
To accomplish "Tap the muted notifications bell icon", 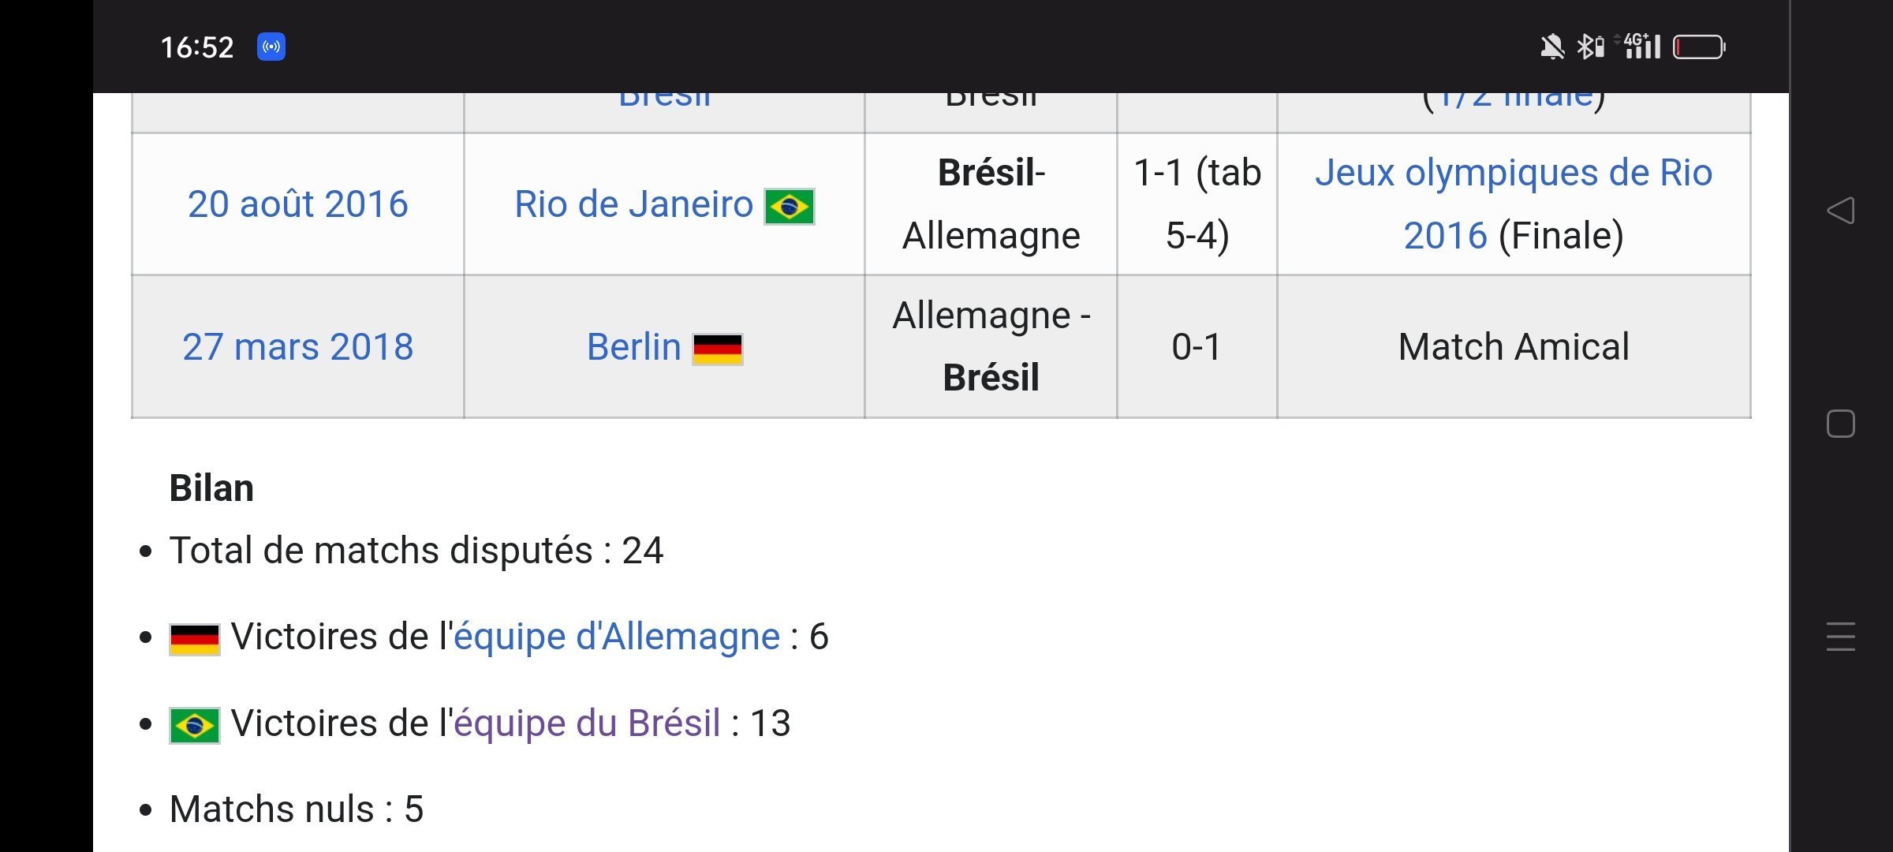I will pyautogui.click(x=1551, y=47).
